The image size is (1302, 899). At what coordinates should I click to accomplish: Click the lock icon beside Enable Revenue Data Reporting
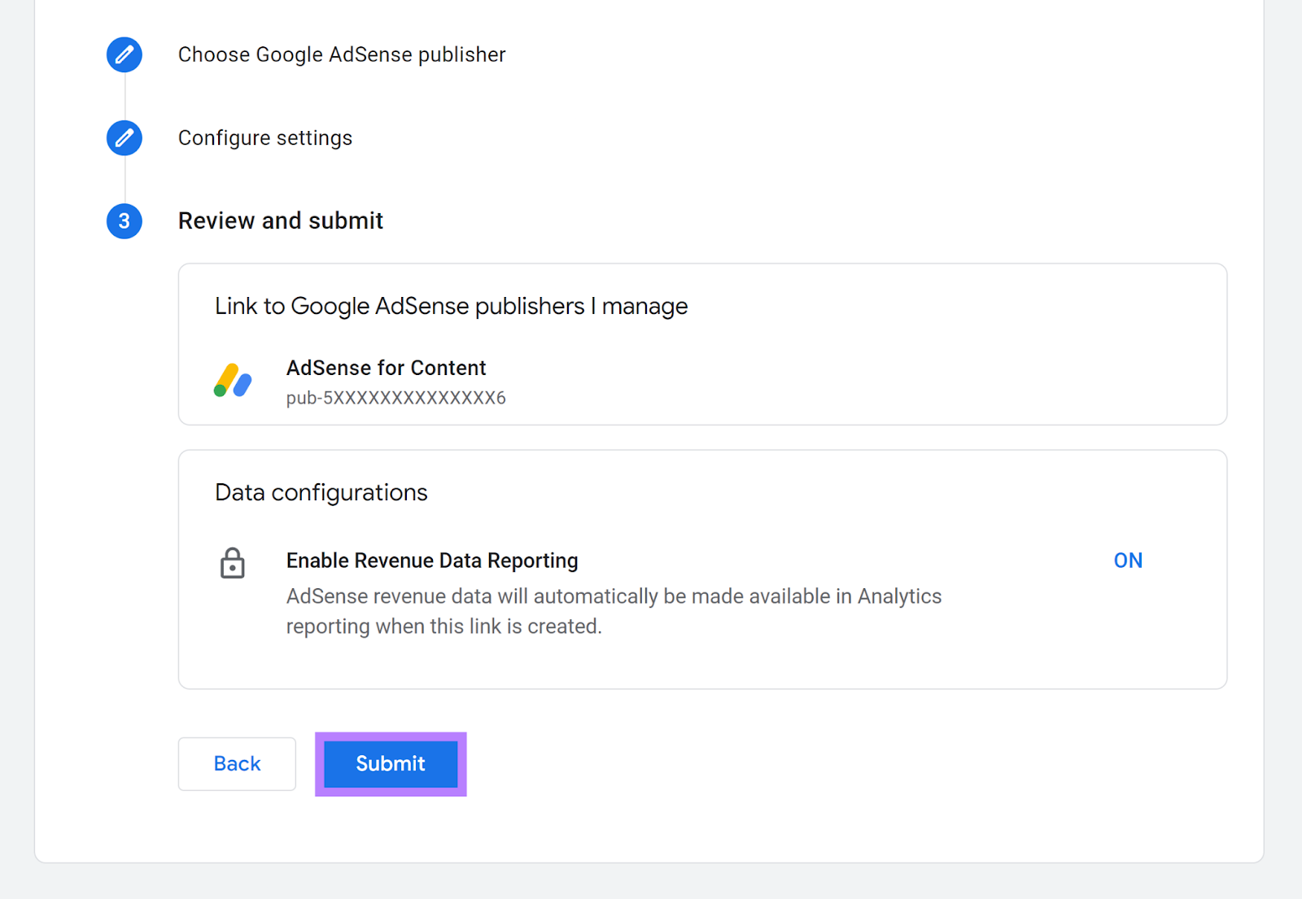click(233, 563)
